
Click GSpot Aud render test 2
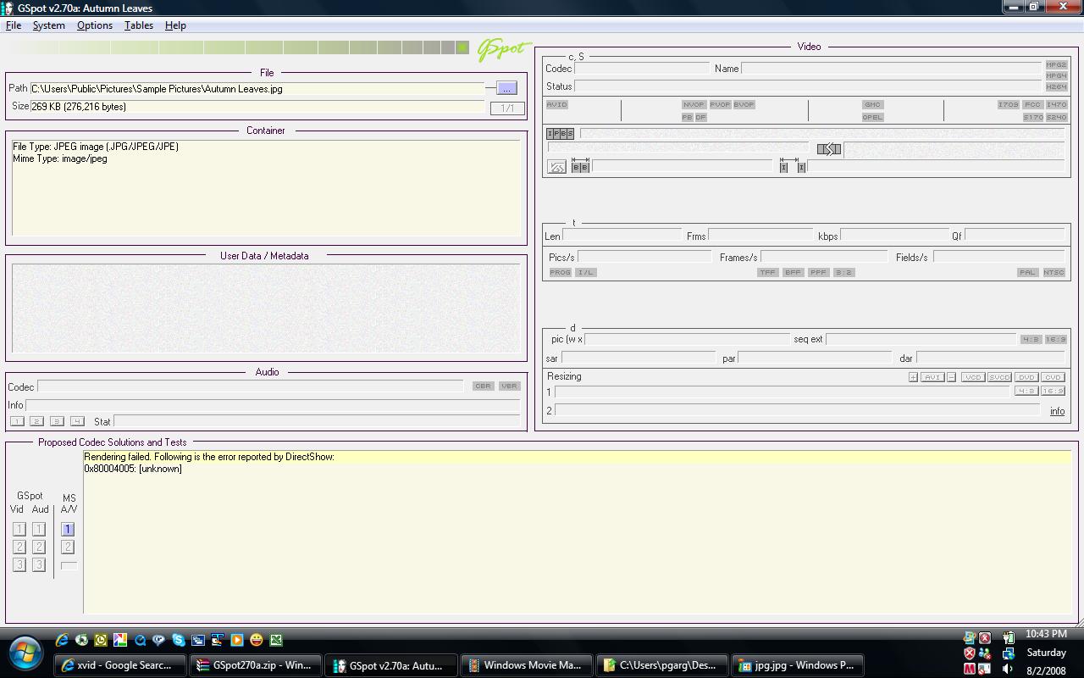(39, 547)
